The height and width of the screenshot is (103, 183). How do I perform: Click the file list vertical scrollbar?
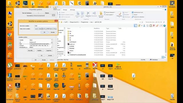(166, 42)
